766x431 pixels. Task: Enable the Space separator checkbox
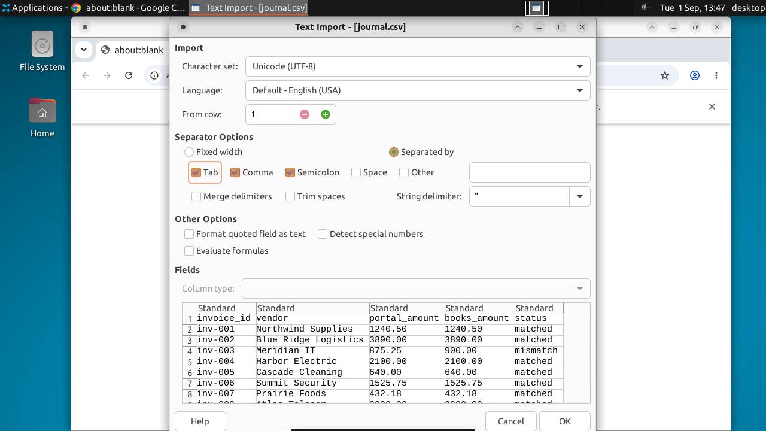point(356,172)
